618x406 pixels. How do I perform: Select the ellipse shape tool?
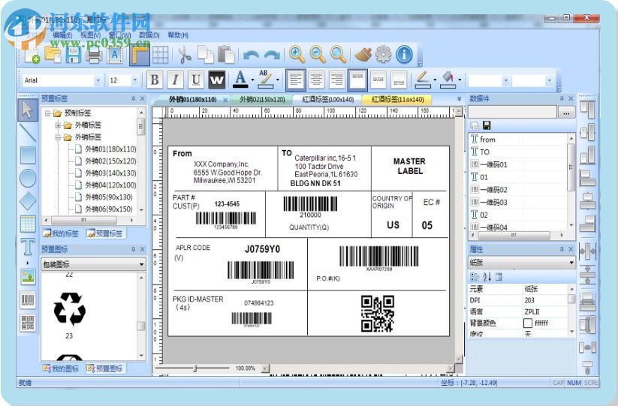coord(28,178)
